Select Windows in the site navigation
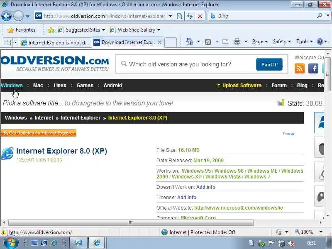332x249 pixels. (x=12, y=85)
